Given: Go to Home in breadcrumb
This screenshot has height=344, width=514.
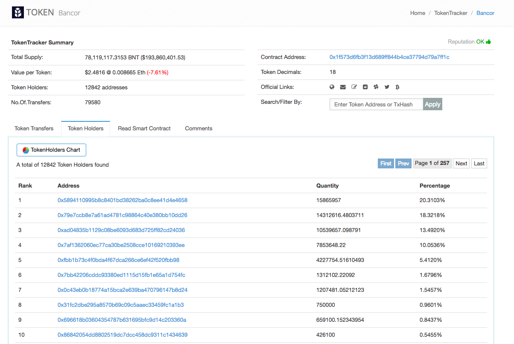Looking at the screenshot, I should (x=418, y=13).
